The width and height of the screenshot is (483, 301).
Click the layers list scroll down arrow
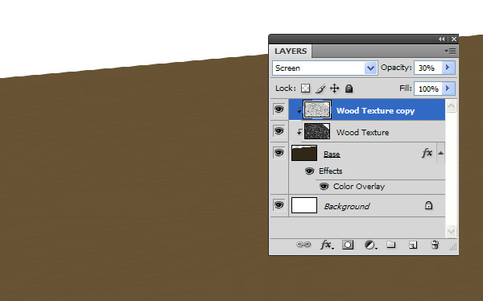point(451,231)
